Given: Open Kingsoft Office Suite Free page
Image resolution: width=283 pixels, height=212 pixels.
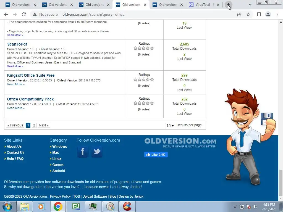Looking at the screenshot, I should point(31,75).
